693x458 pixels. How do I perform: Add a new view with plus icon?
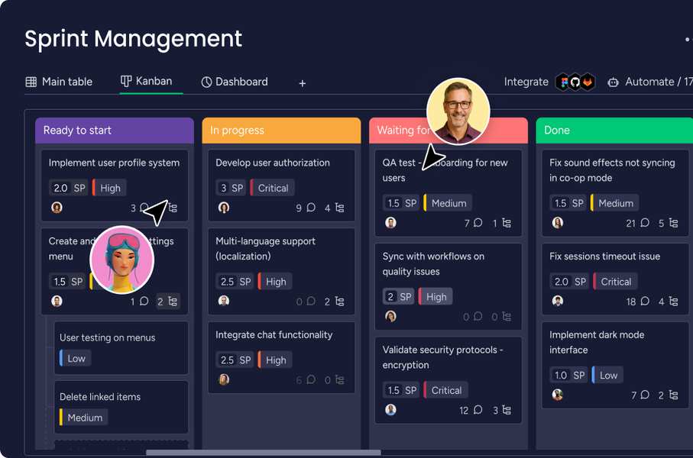[303, 83]
